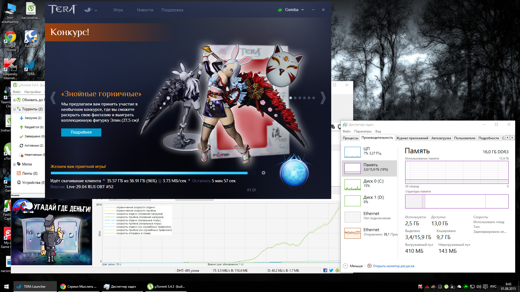Click the client download progress bar

[x=149, y=173]
